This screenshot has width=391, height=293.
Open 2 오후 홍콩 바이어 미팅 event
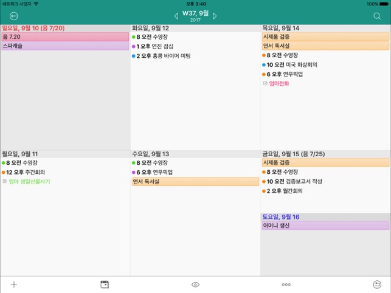pos(161,56)
